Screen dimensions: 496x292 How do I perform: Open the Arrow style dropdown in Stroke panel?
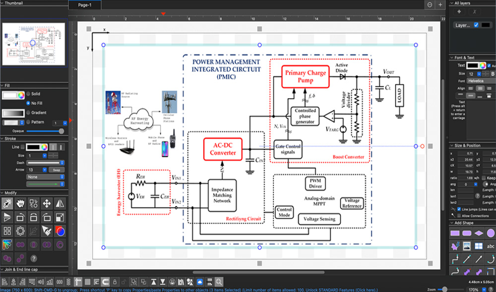[44, 170]
